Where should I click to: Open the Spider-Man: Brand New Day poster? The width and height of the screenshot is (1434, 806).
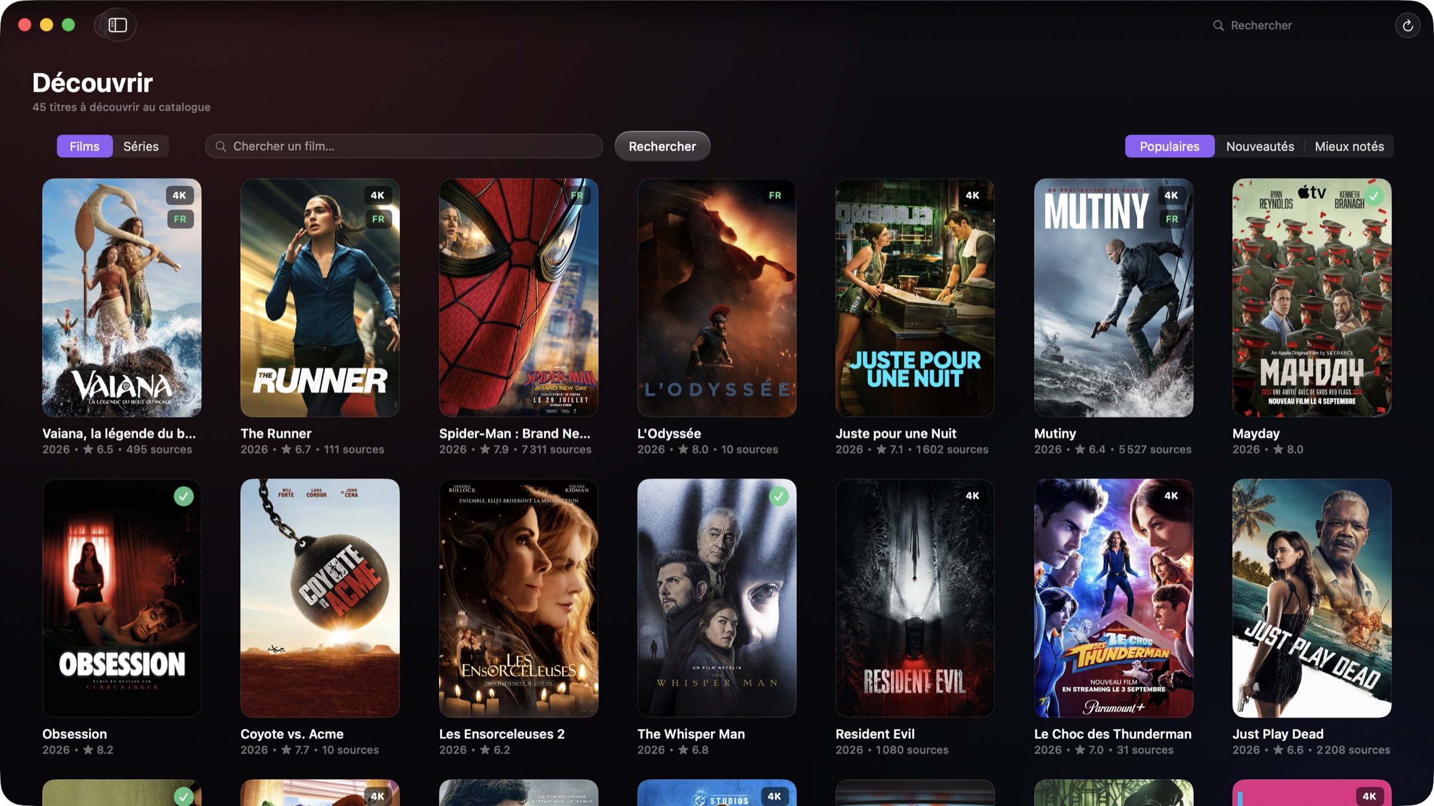point(519,298)
